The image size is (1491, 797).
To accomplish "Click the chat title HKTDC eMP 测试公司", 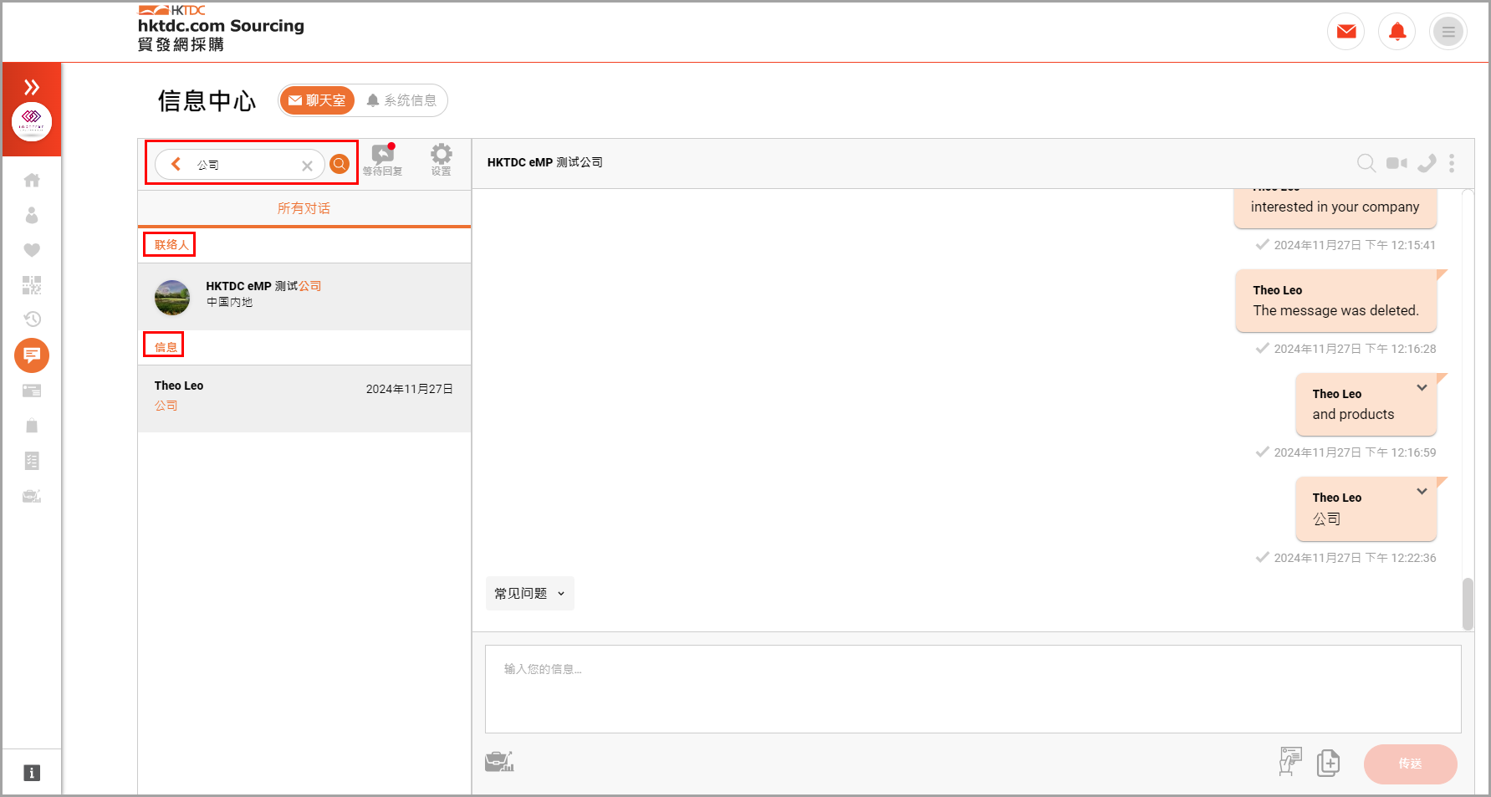I will 545,162.
